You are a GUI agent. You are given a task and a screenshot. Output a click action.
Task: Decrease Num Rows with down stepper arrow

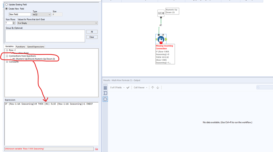pyautogui.click(x=14, y=24)
